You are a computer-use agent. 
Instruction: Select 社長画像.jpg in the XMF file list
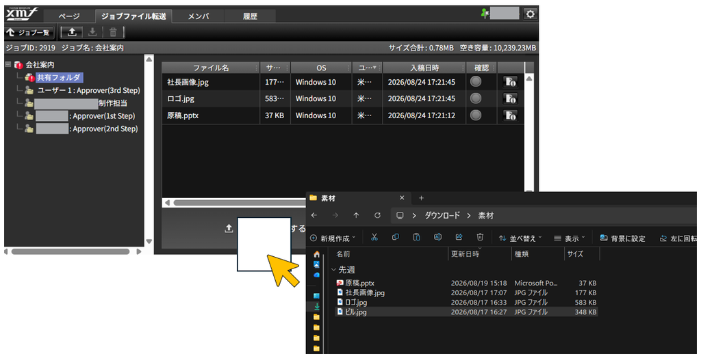tap(188, 82)
